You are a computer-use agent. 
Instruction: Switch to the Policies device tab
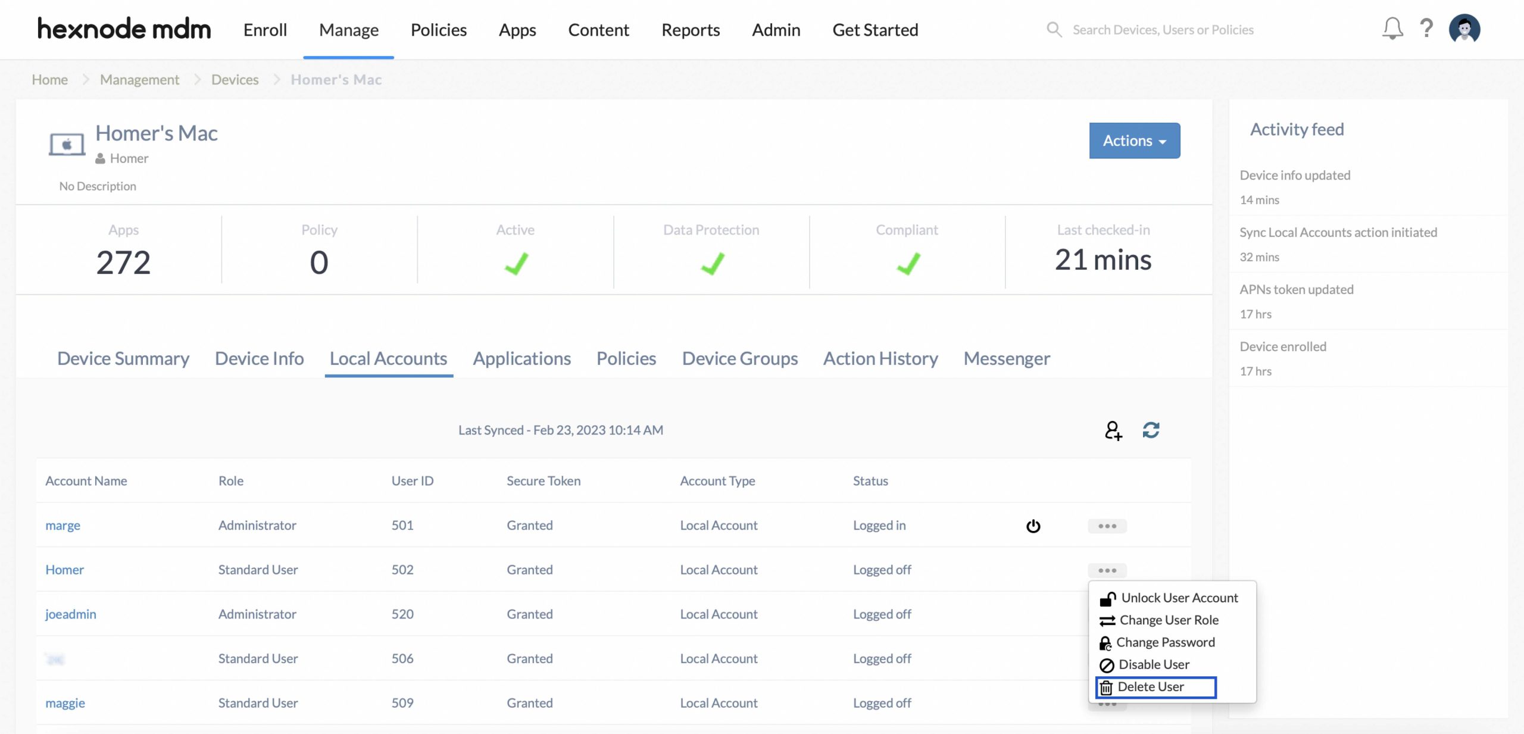tap(626, 358)
